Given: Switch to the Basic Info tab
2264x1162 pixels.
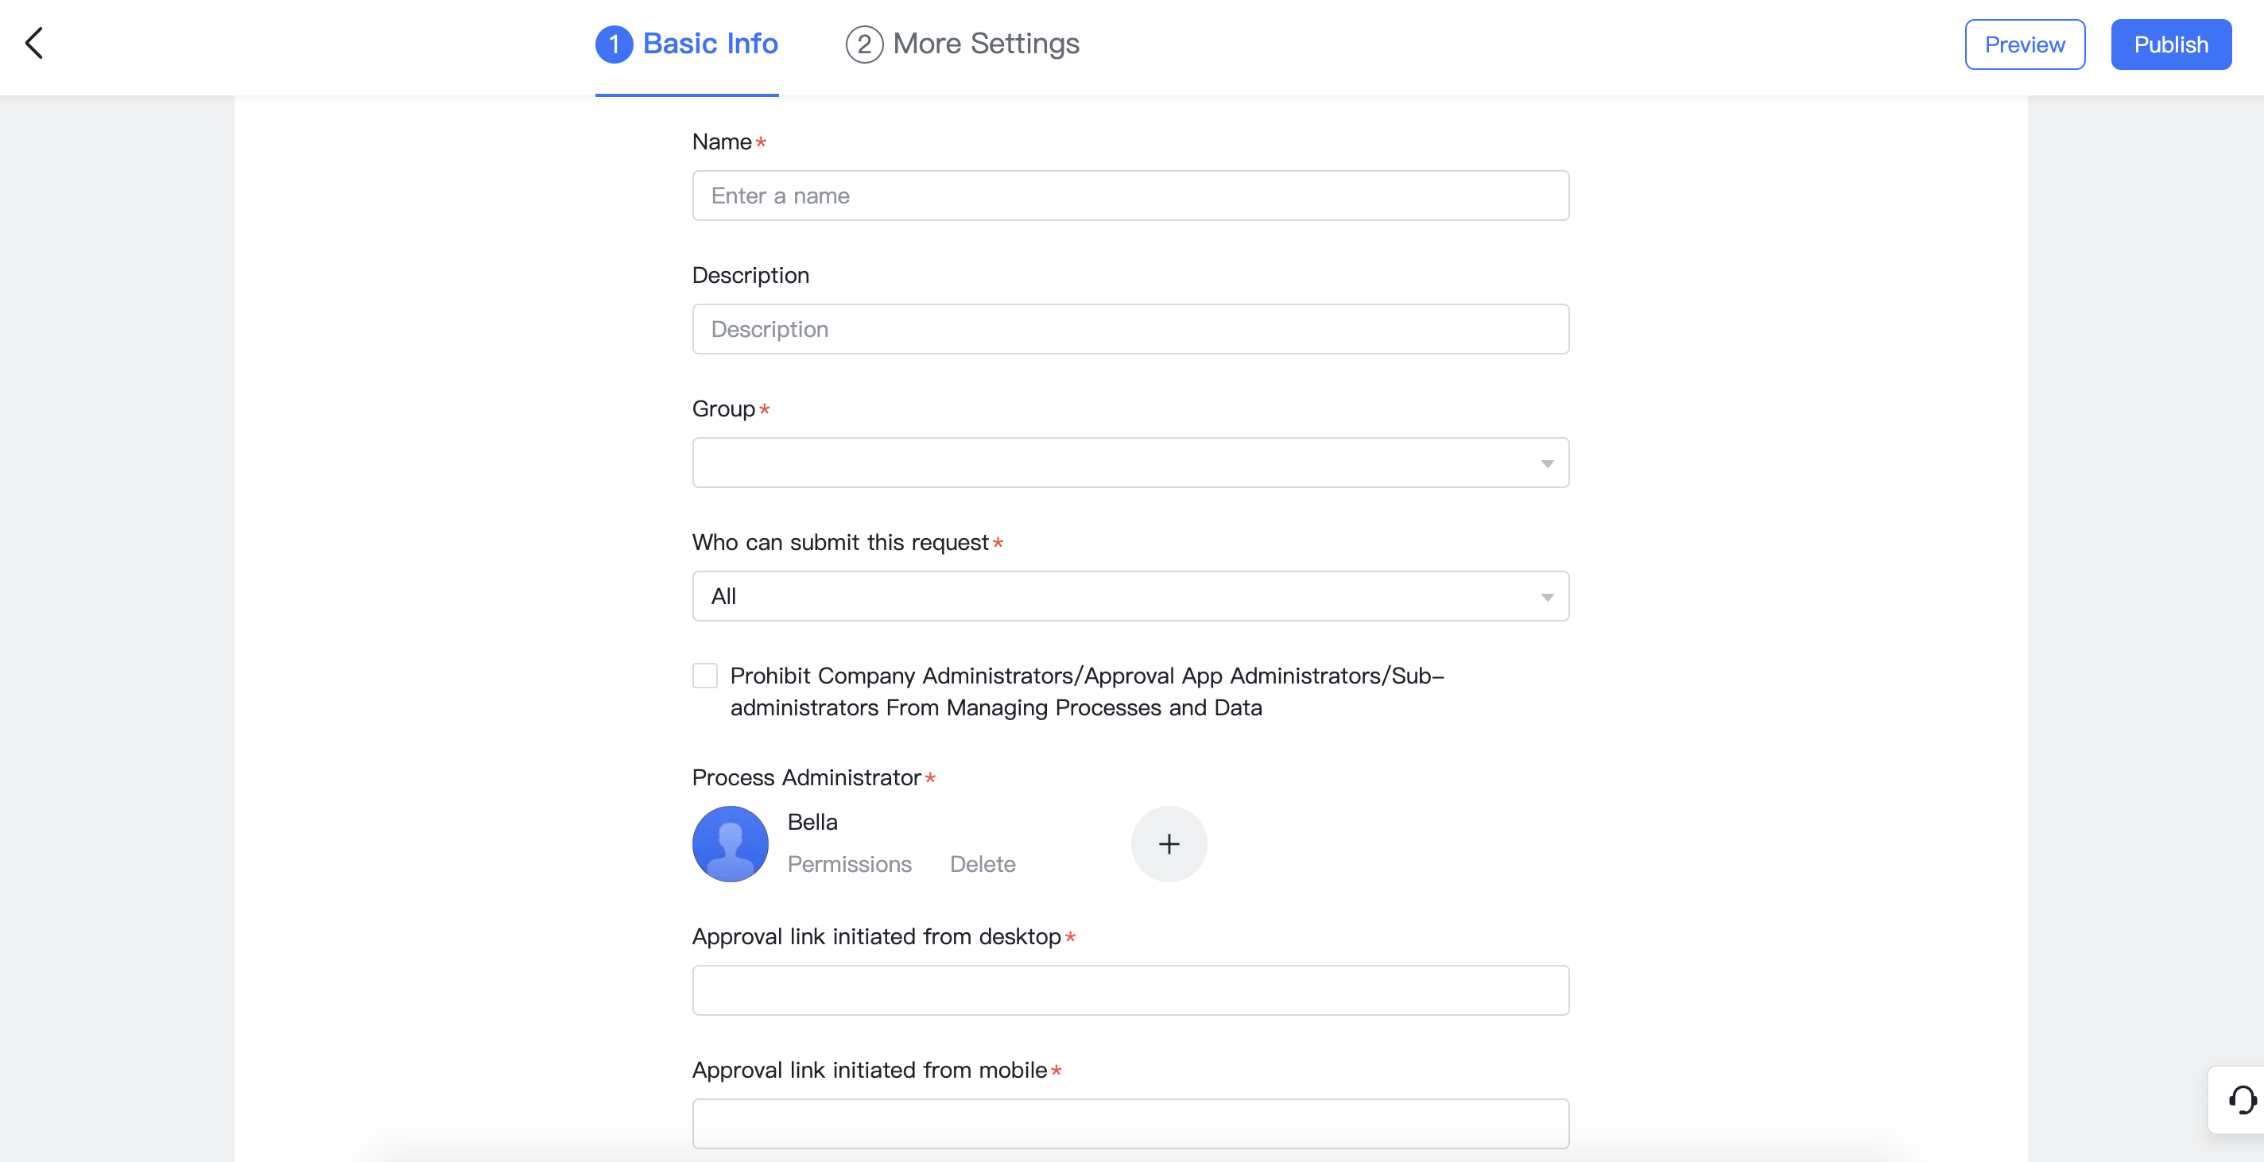Looking at the screenshot, I should [x=709, y=44].
